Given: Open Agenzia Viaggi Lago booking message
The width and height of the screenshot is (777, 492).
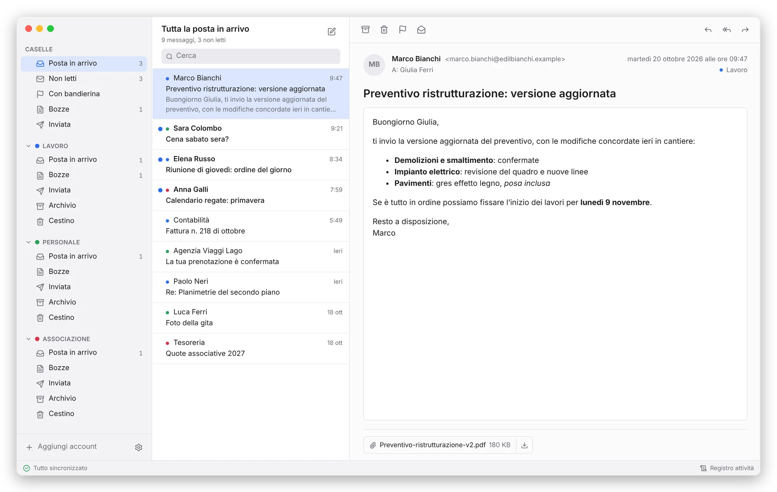Looking at the screenshot, I should tap(251, 256).
